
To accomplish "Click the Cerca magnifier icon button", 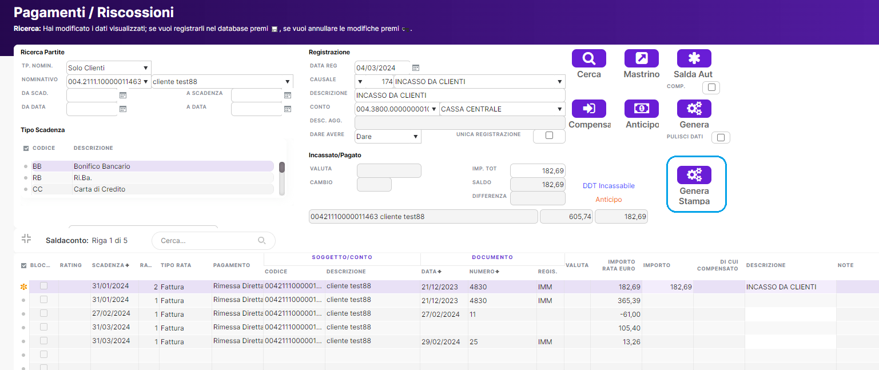I will pyautogui.click(x=588, y=58).
